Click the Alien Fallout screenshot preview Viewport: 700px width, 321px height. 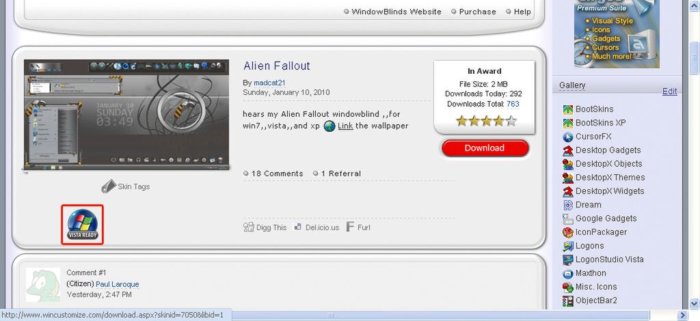126,115
